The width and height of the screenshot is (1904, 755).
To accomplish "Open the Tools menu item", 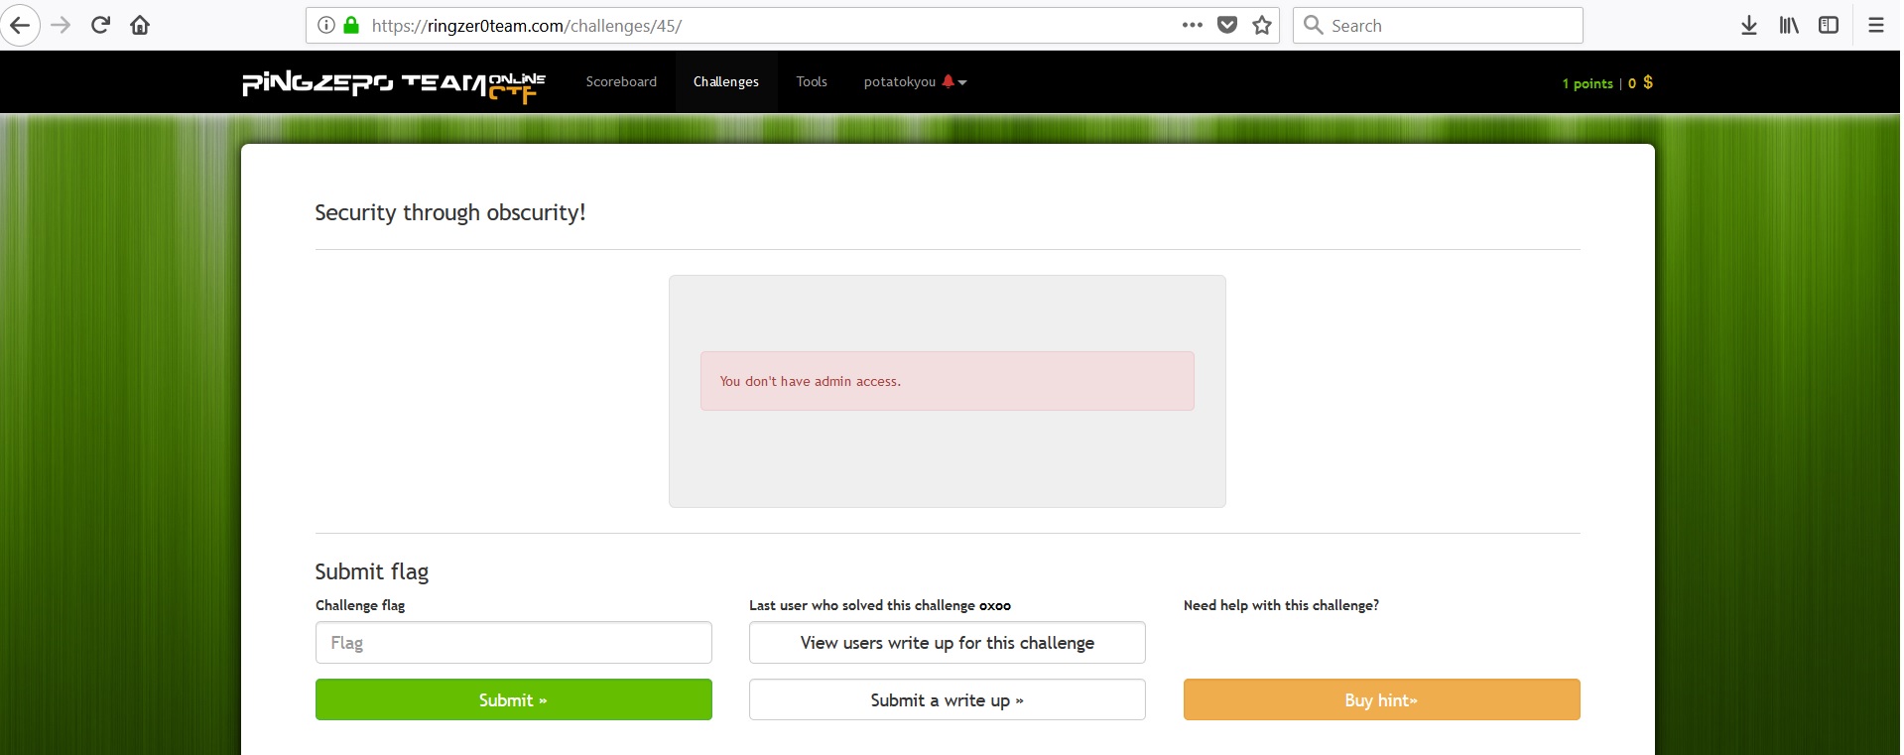I will tap(812, 81).
